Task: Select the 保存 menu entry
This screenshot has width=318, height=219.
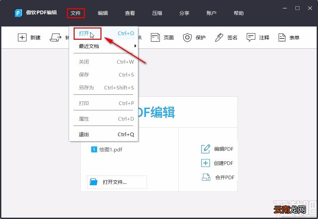Action: tap(103, 75)
